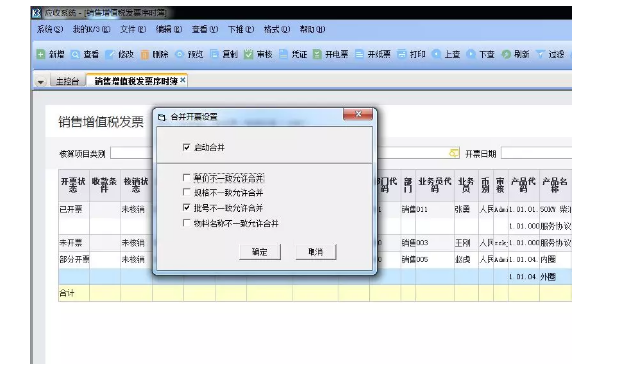Uncheck 批号不一致允许合并 checkbox
Screen dimensions: 624x370
coord(186,207)
